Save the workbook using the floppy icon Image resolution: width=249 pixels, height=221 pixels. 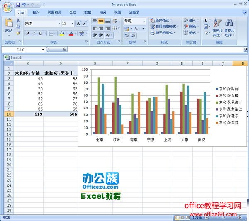[x=18, y=5]
